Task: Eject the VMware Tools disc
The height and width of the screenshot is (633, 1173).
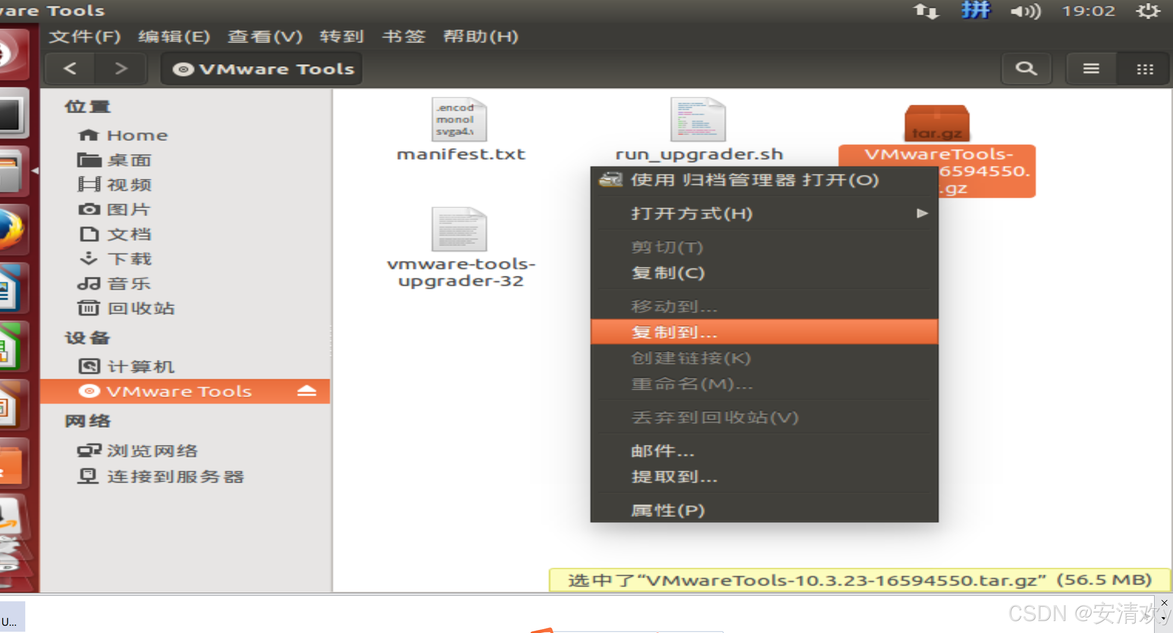Action: point(306,391)
